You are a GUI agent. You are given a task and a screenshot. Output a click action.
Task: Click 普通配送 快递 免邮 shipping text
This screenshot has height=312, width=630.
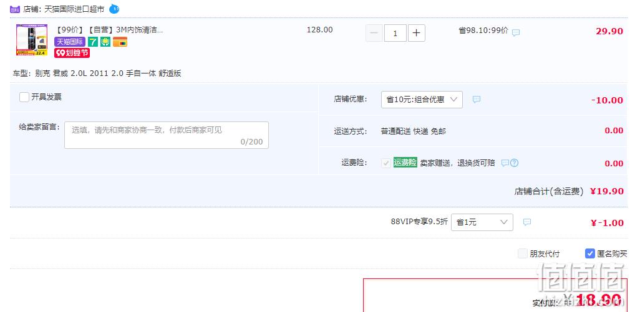414,131
